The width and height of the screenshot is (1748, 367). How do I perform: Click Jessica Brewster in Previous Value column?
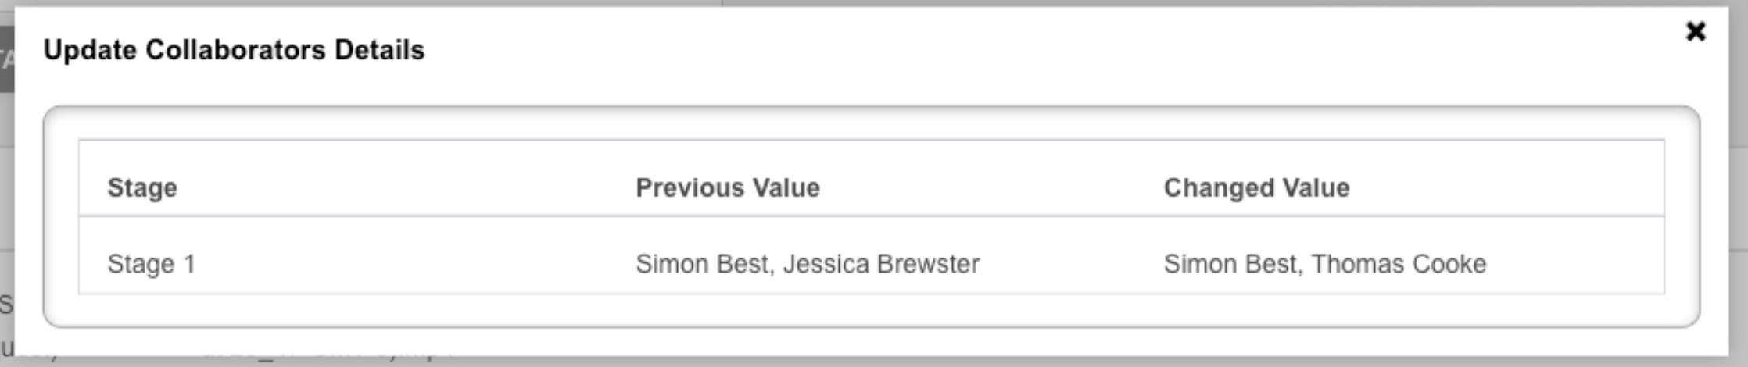[x=881, y=264]
